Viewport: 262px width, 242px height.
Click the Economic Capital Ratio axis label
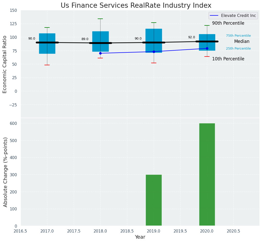(x=5, y=64)
